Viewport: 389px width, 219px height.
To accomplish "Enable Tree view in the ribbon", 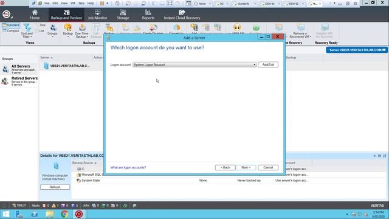I will [41, 26].
